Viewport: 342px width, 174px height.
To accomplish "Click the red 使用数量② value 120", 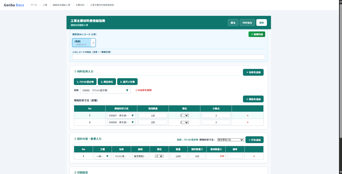I will pos(222,156).
